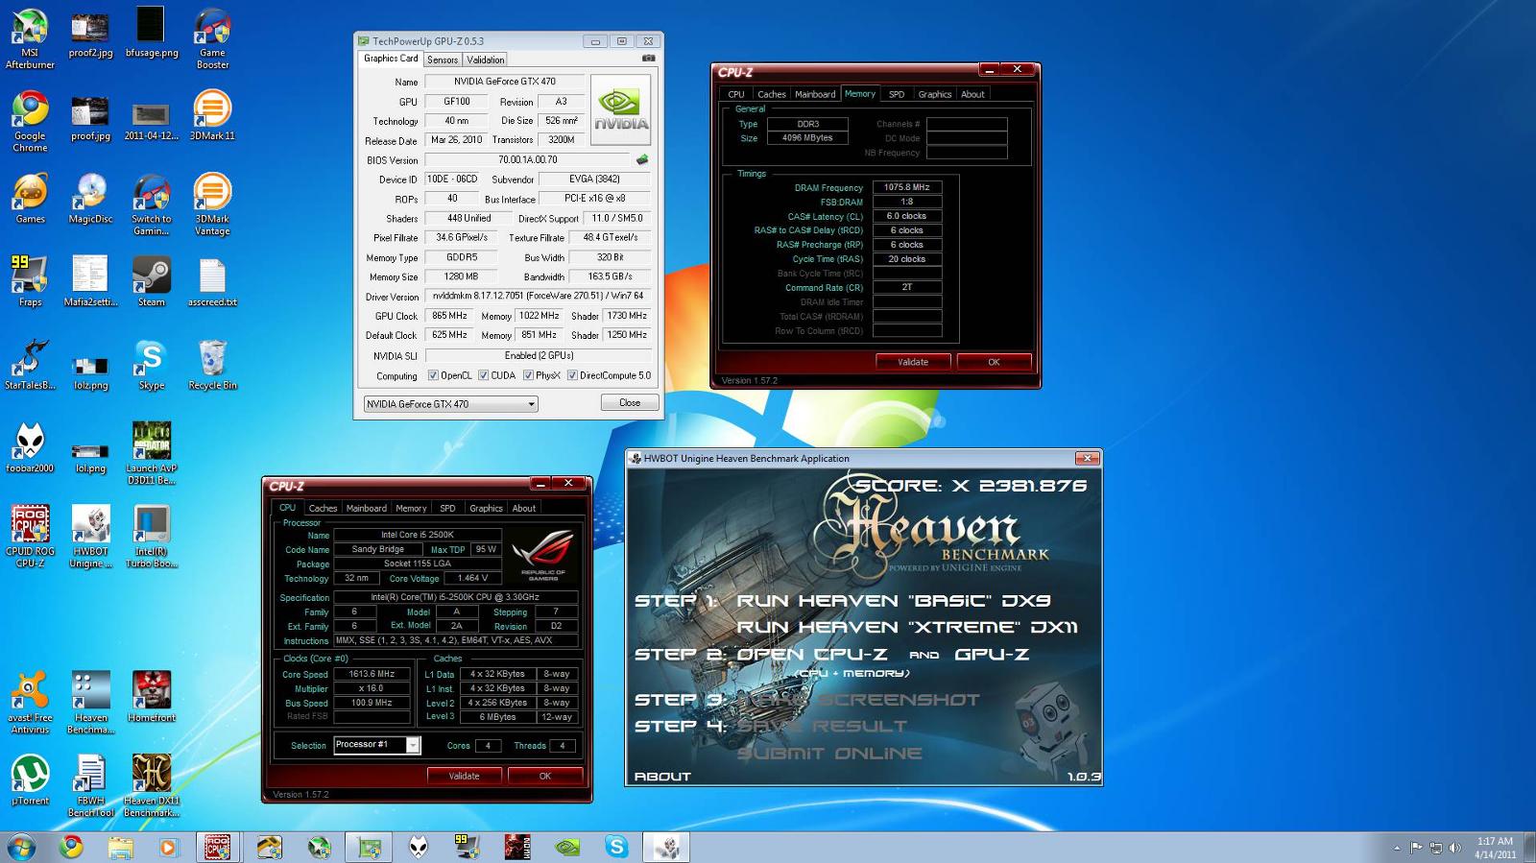The width and height of the screenshot is (1536, 863).
Task: Click ABOUT in the Heaven benchmark window
Action: tap(662, 777)
